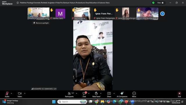Image resolution: width=186 pixels, height=105 pixels.
Task: Go to next participants with blue arrow
Action: [x=162, y=14]
